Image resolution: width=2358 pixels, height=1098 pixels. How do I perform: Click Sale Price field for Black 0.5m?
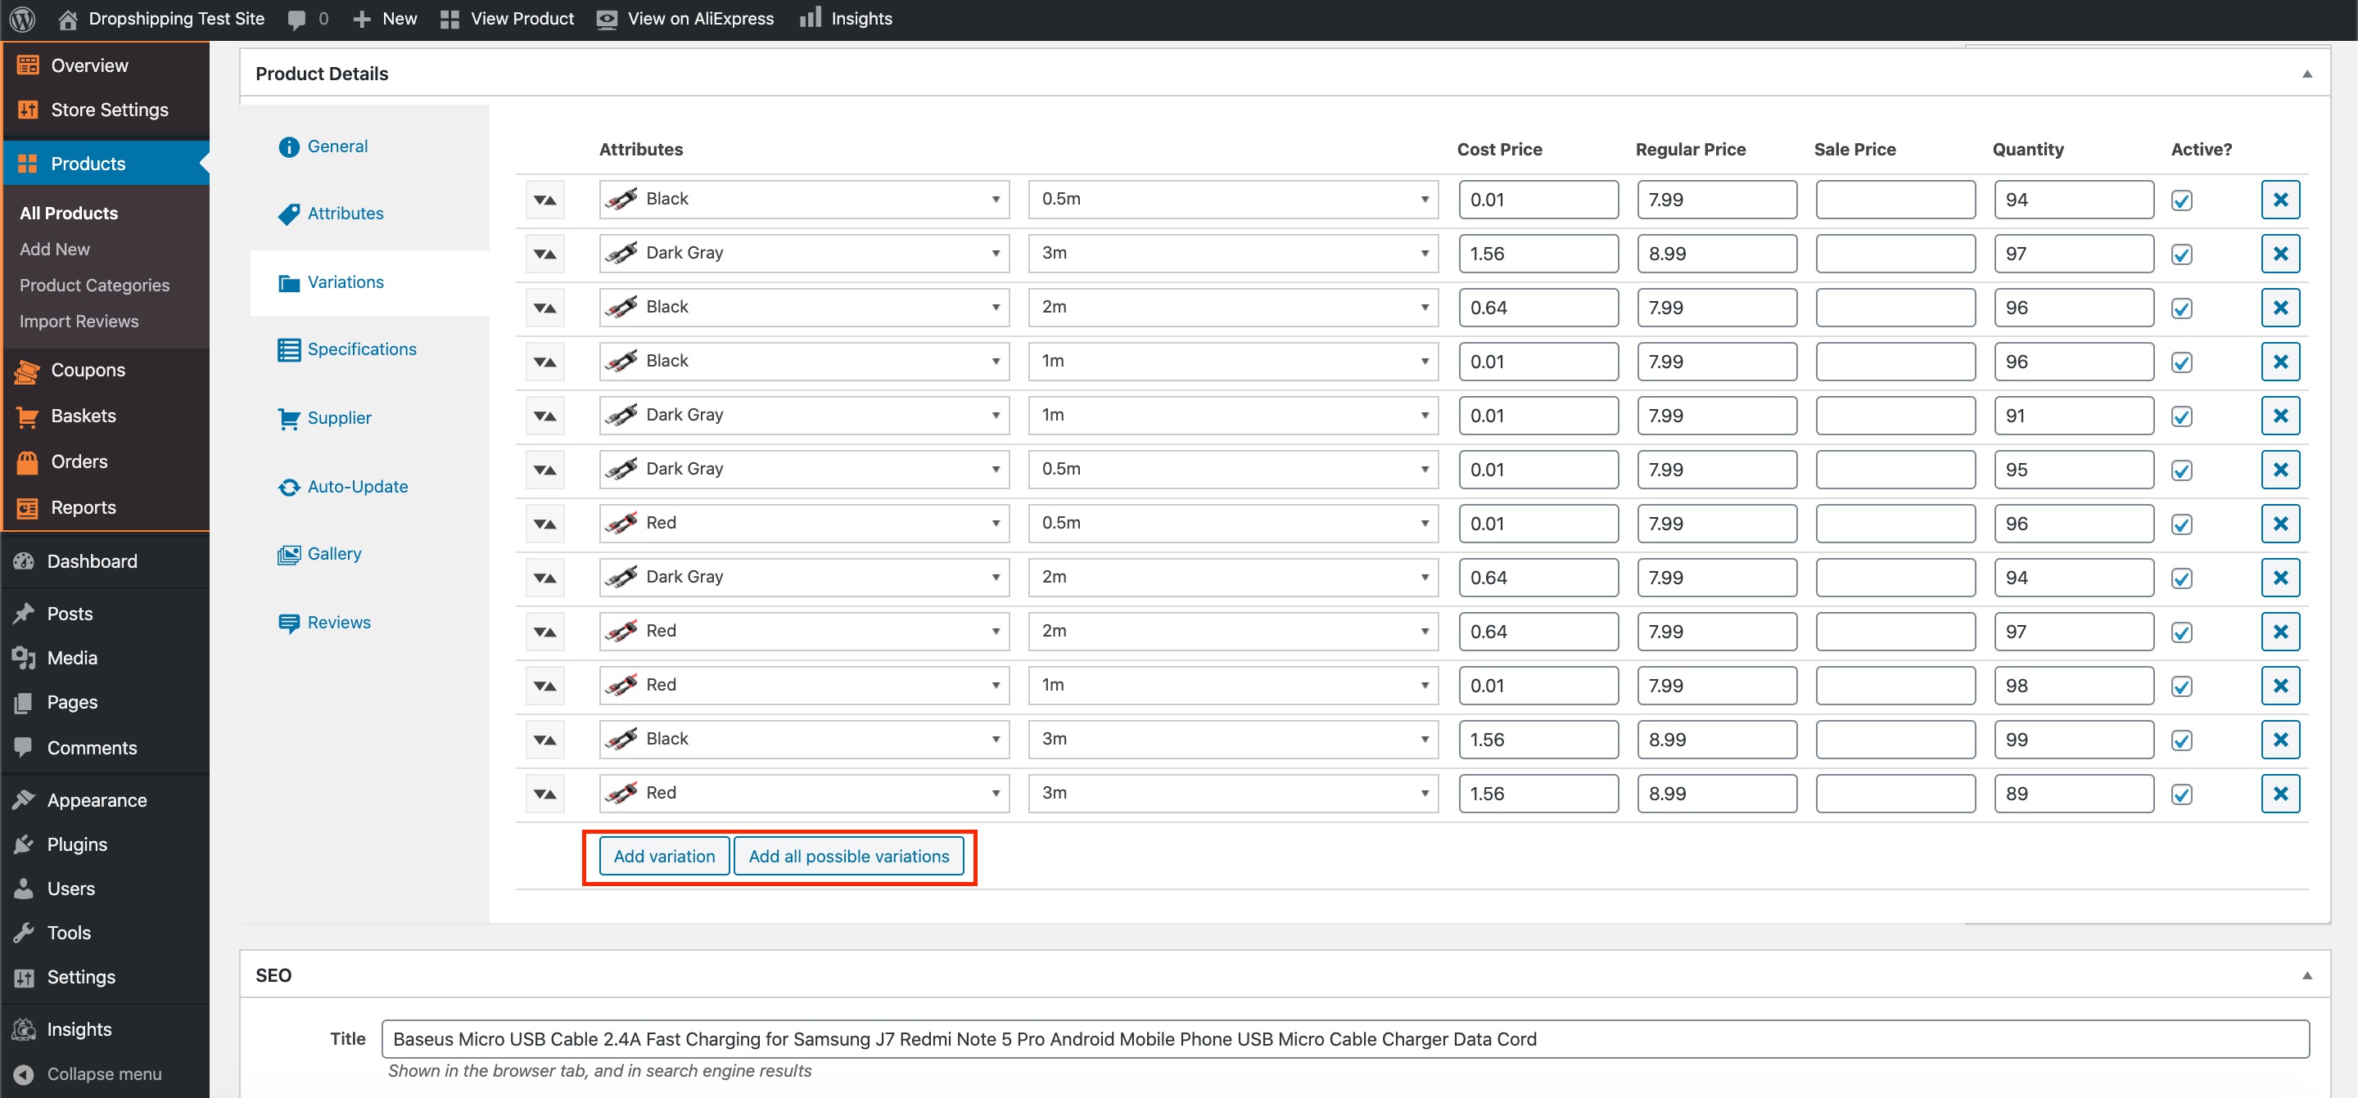coord(1894,200)
